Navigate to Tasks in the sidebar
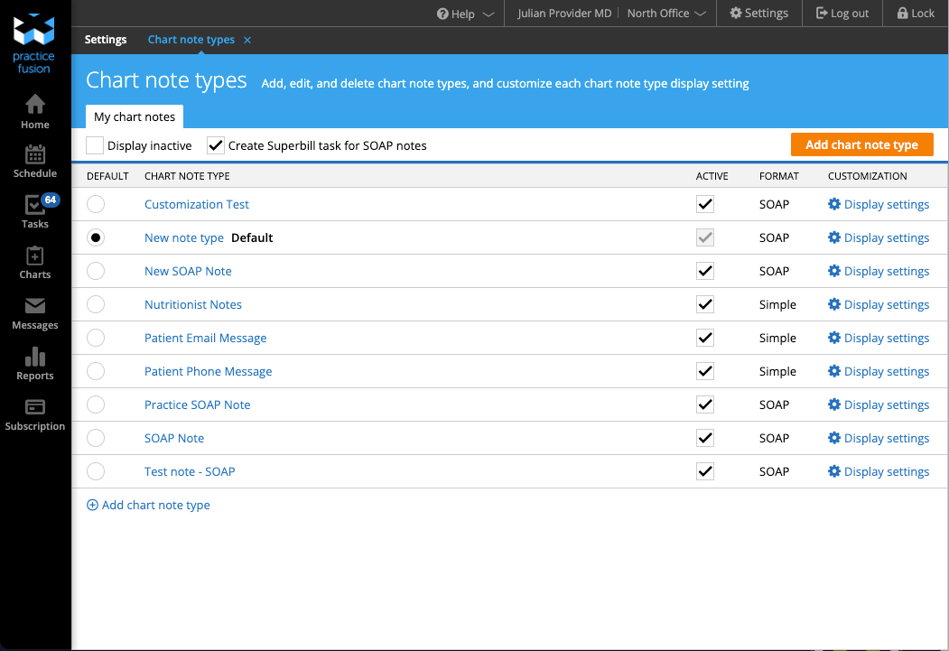This screenshot has height=651, width=949. [34, 211]
